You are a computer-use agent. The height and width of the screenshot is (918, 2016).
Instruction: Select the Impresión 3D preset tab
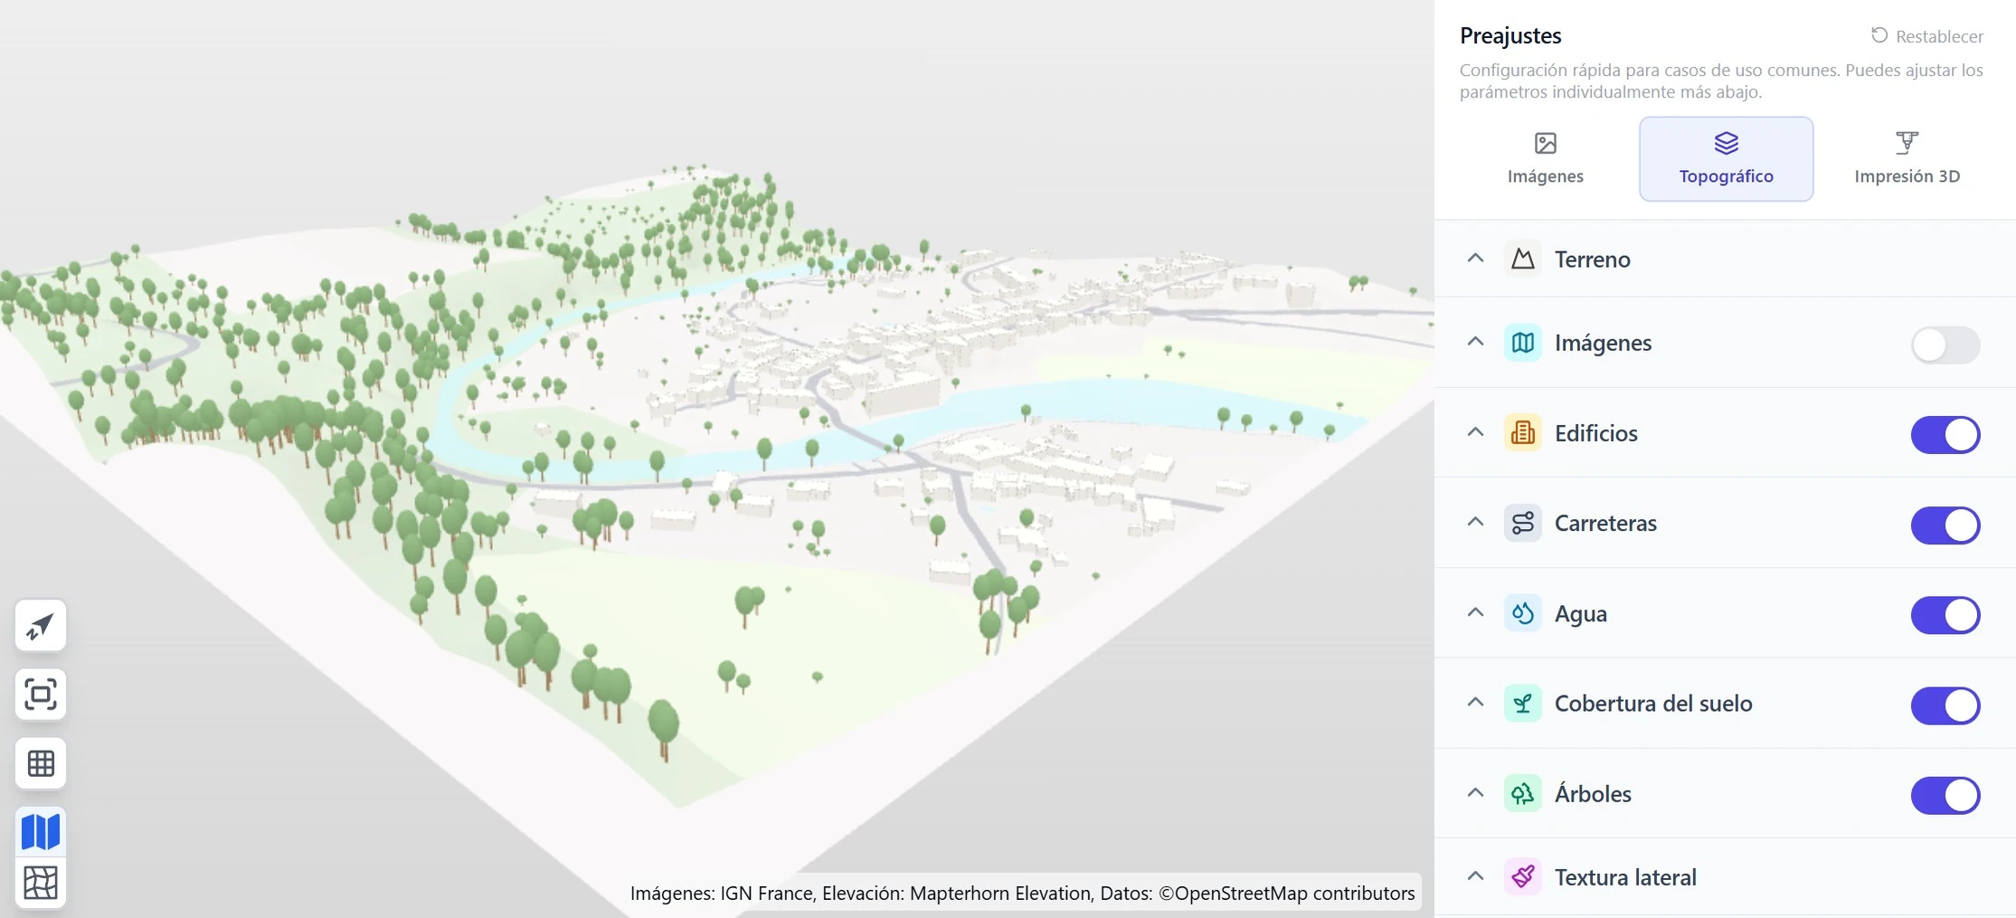(x=1907, y=159)
